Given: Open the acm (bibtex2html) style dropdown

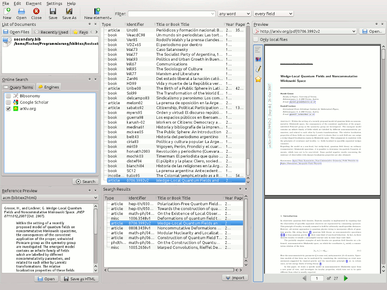Looking at the screenshot, I should pos(50,198).
